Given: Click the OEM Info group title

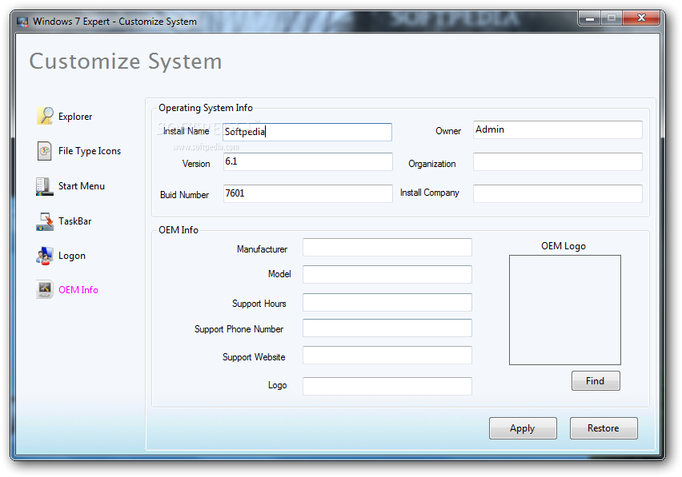Looking at the screenshot, I should [x=179, y=230].
